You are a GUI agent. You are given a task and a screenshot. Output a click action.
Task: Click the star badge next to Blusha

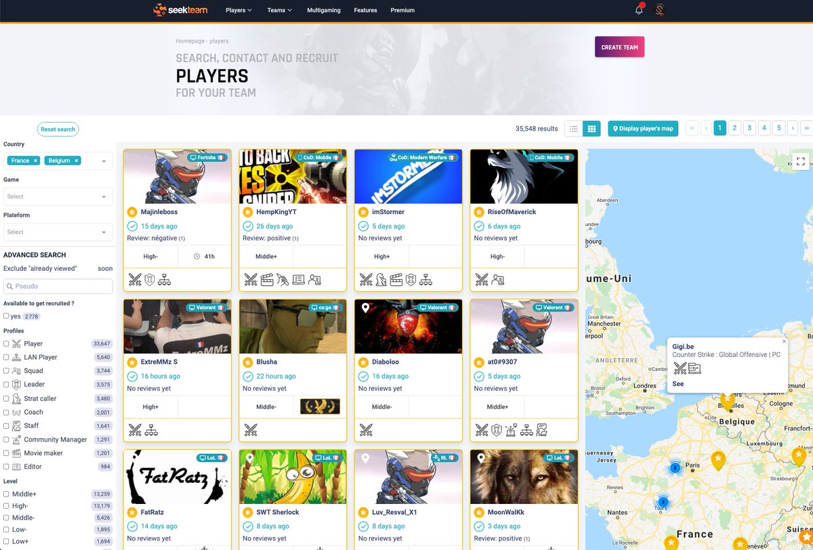(248, 362)
